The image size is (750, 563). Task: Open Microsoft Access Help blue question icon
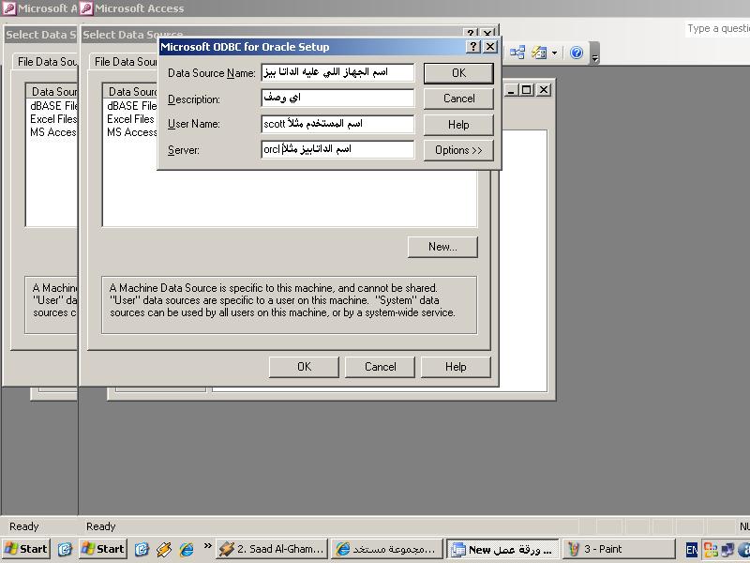(x=577, y=53)
